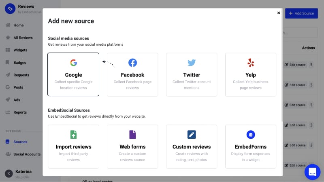
Task: Open the third row's kebab menu
Action: tap(311, 105)
